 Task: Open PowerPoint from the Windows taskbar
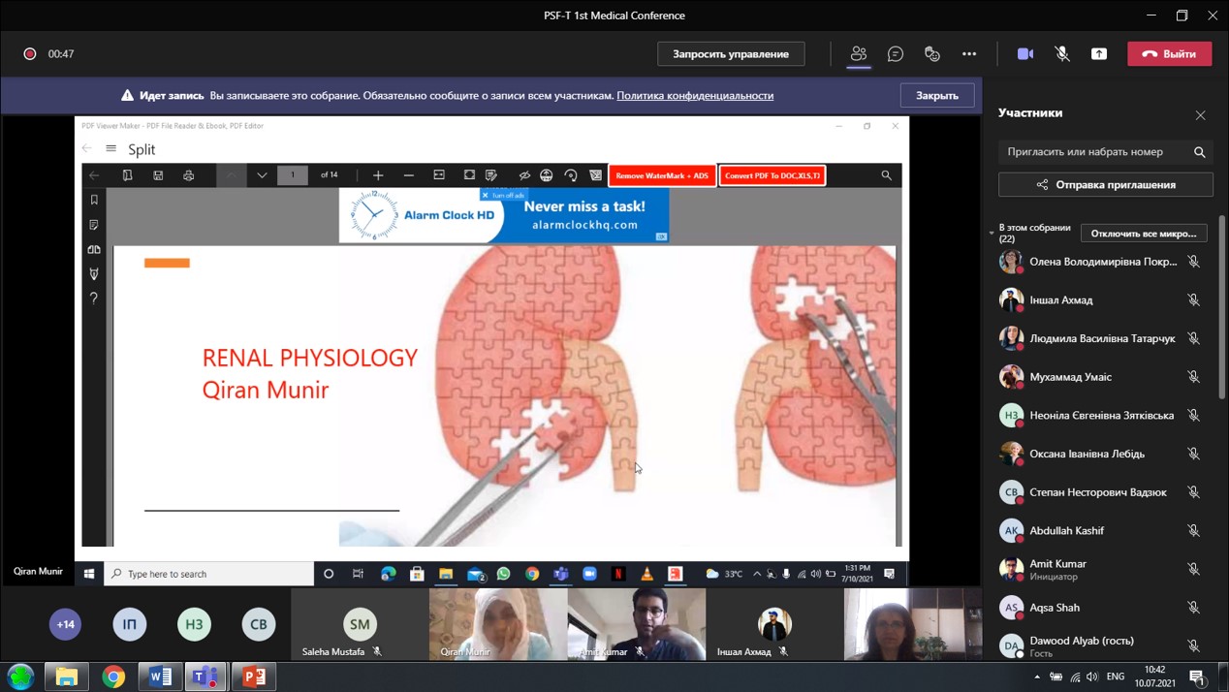[x=254, y=676]
